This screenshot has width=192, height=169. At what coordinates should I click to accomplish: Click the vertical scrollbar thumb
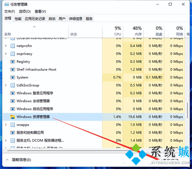(x=187, y=110)
